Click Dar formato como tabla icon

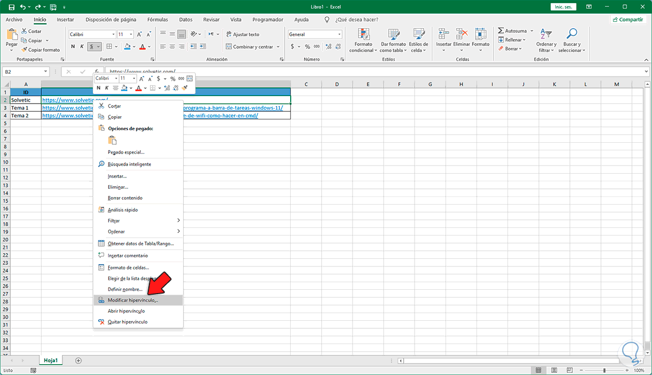[x=393, y=34]
